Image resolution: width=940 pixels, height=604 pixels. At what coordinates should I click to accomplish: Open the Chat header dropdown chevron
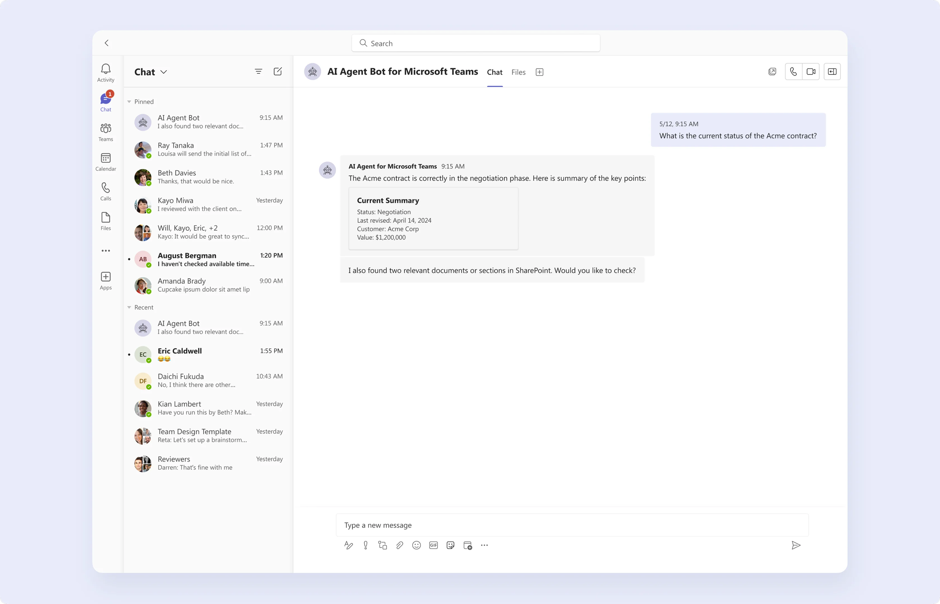pyautogui.click(x=164, y=72)
